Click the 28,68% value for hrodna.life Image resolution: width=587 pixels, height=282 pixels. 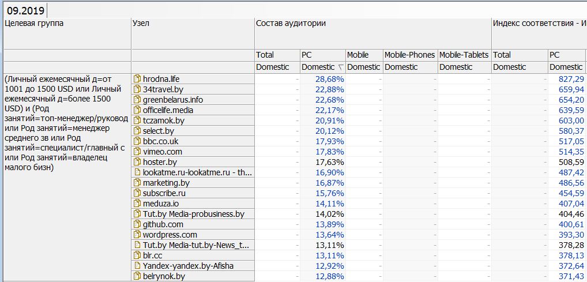[x=329, y=79]
